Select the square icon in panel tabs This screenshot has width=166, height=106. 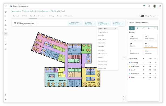(x=155, y=28)
